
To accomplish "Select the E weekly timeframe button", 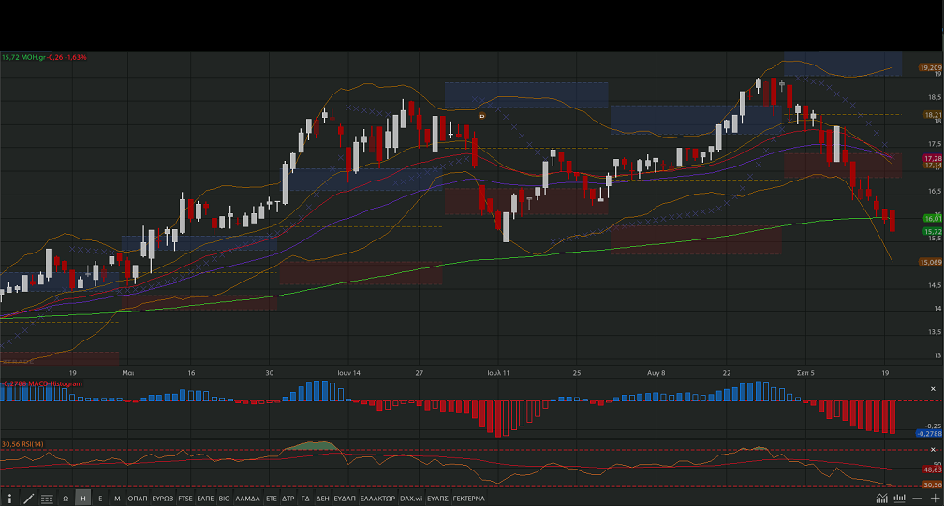I will [100, 499].
